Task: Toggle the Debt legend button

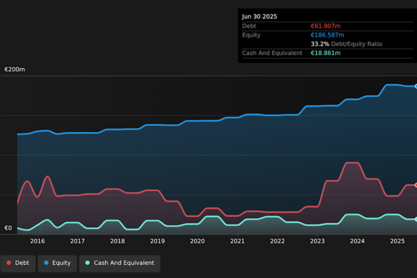Action: [x=18, y=263]
